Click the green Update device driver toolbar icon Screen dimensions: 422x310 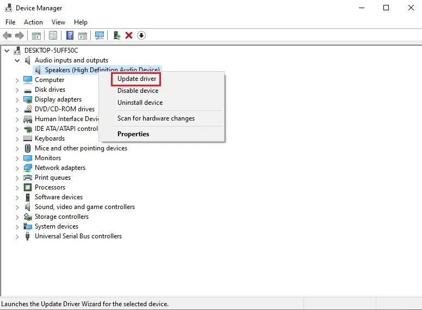[116, 35]
